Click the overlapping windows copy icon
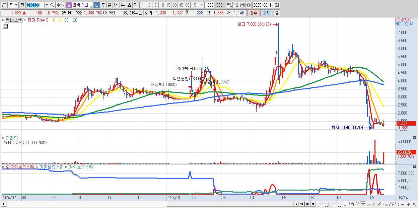Screen dimensions: 418x208 [351, 204]
